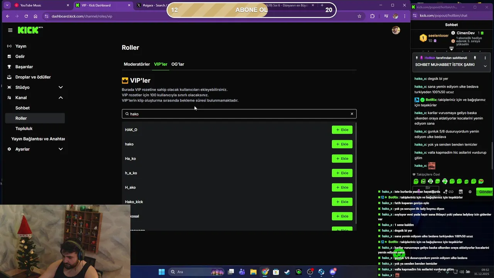Open Chrome from the taskbar
The height and width of the screenshot is (278, 494).
265,272
